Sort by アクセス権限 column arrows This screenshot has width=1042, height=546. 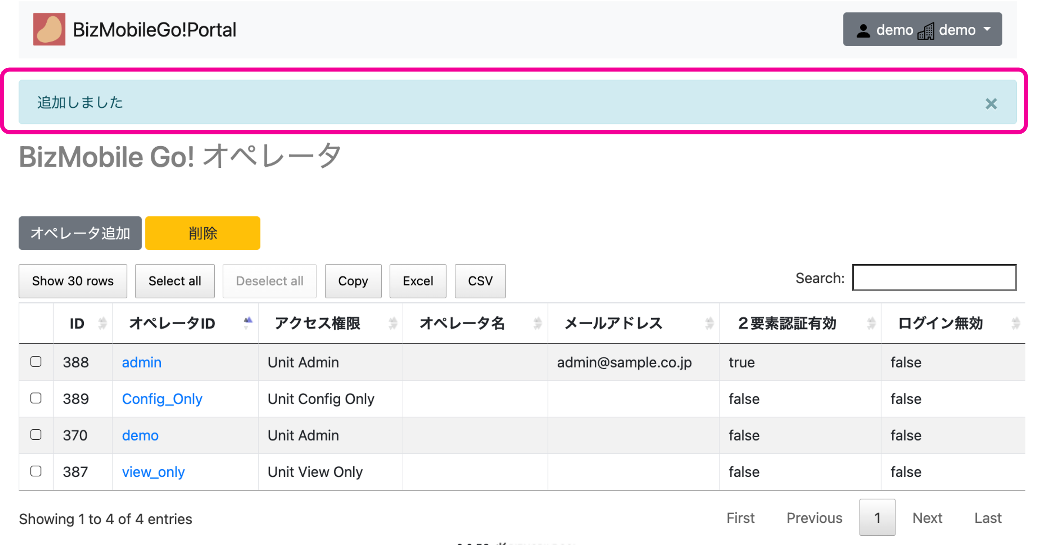393,323
